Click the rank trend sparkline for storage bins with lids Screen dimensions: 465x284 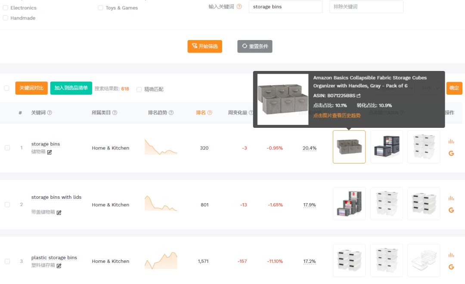(x=161, y=203)
